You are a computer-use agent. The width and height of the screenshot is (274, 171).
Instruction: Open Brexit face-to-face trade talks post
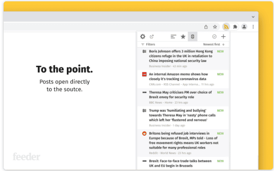click(183, 163)
